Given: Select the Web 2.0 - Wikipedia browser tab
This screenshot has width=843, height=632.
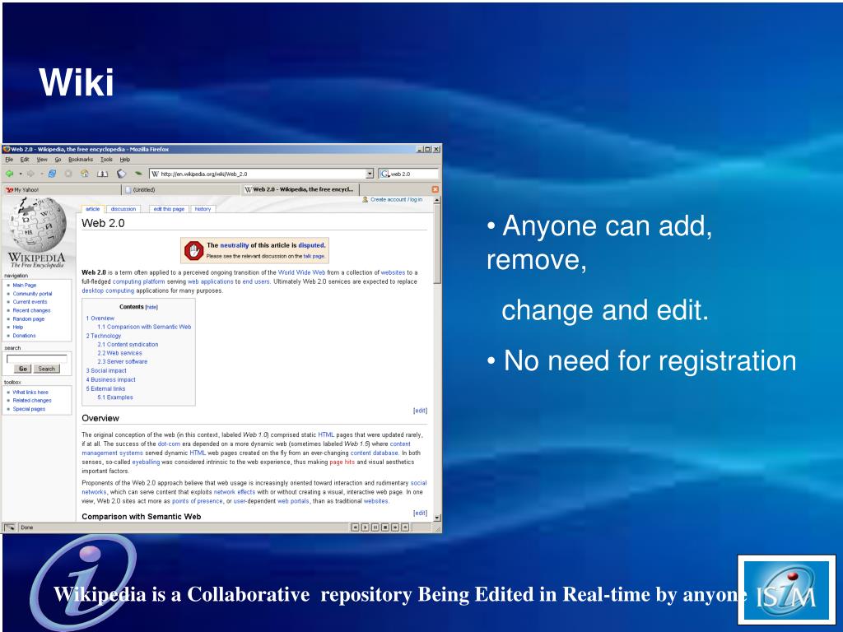Looking at the screenshot, I should [x=300, y=190].
